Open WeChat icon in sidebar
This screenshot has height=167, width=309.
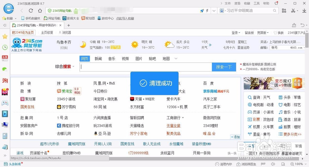pos(5,69)
